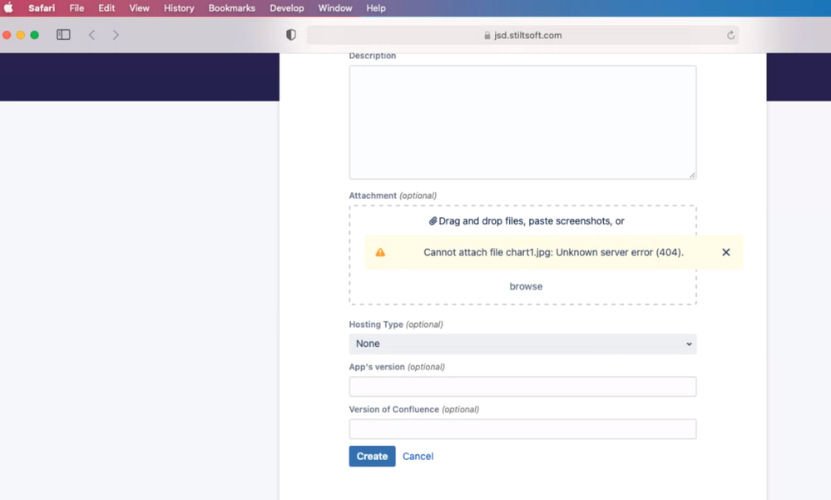Viewport: 831px width, 500px height.
Task: Go forward to next page
Action: tap(116, 35)
